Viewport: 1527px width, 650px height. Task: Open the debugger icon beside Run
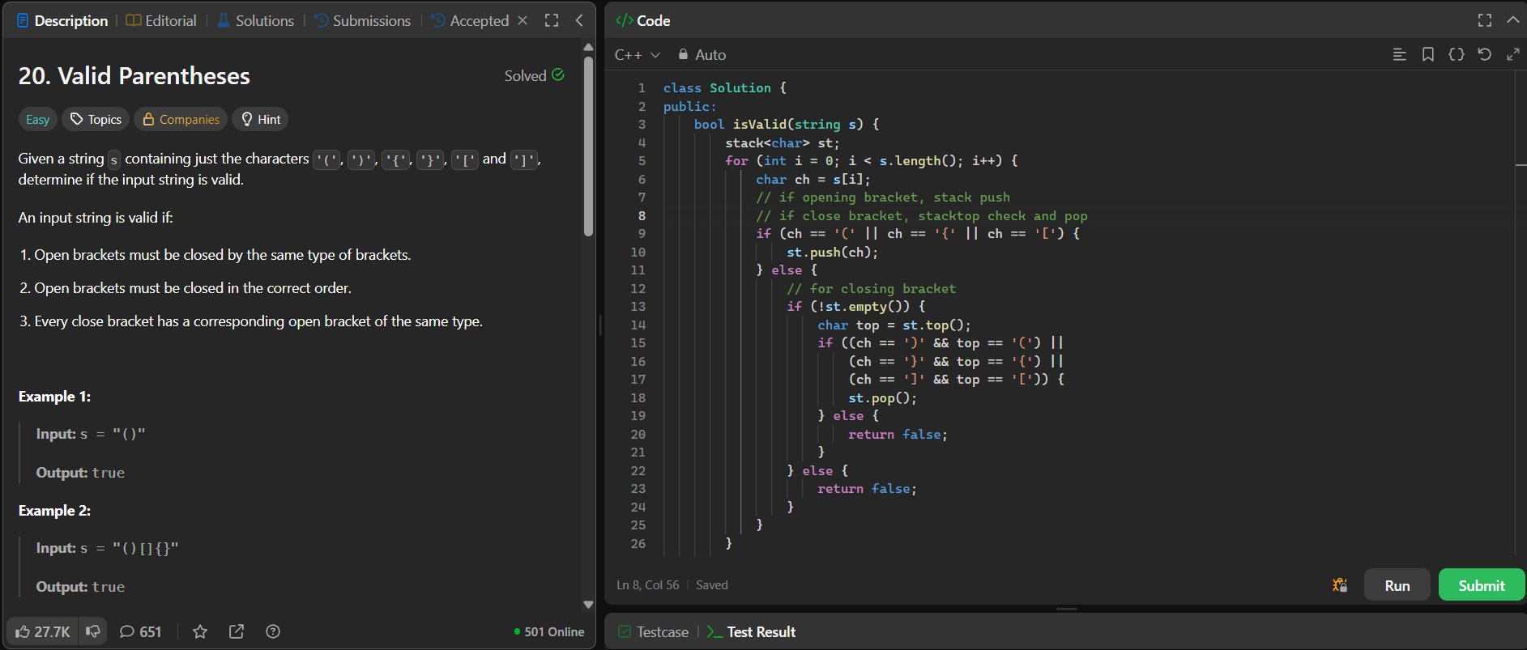[1340, 584]
